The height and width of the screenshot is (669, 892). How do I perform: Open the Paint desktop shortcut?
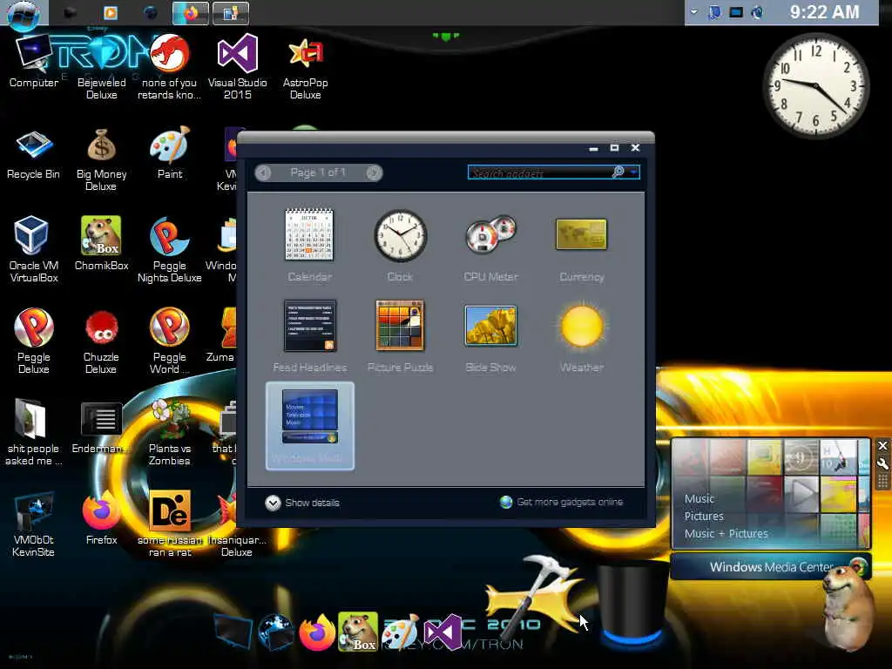click(170, 152)
